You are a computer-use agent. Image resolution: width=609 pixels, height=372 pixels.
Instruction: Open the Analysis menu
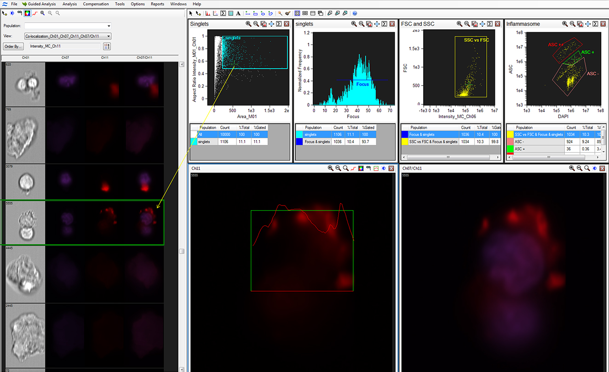[70, 4]
